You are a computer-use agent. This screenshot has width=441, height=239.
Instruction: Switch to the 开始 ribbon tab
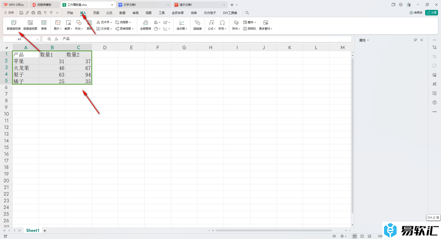click(70, 13)
